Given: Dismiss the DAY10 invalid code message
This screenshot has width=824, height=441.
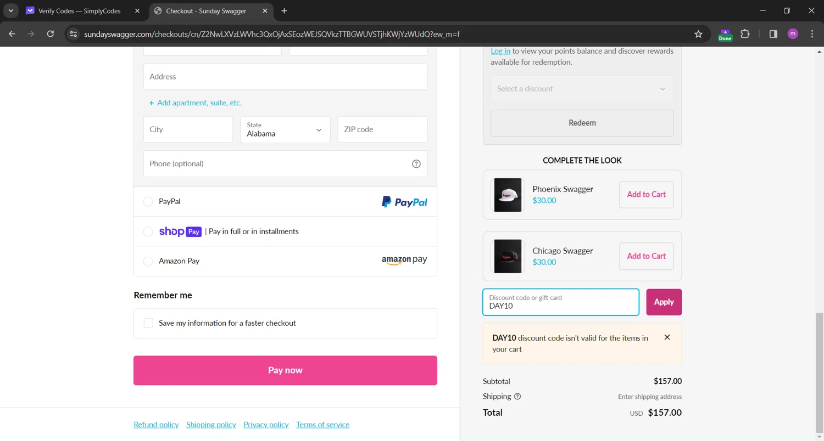Looking at the screenshot, I should pos(667,337).
